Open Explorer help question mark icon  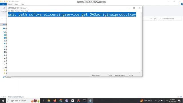182,4
